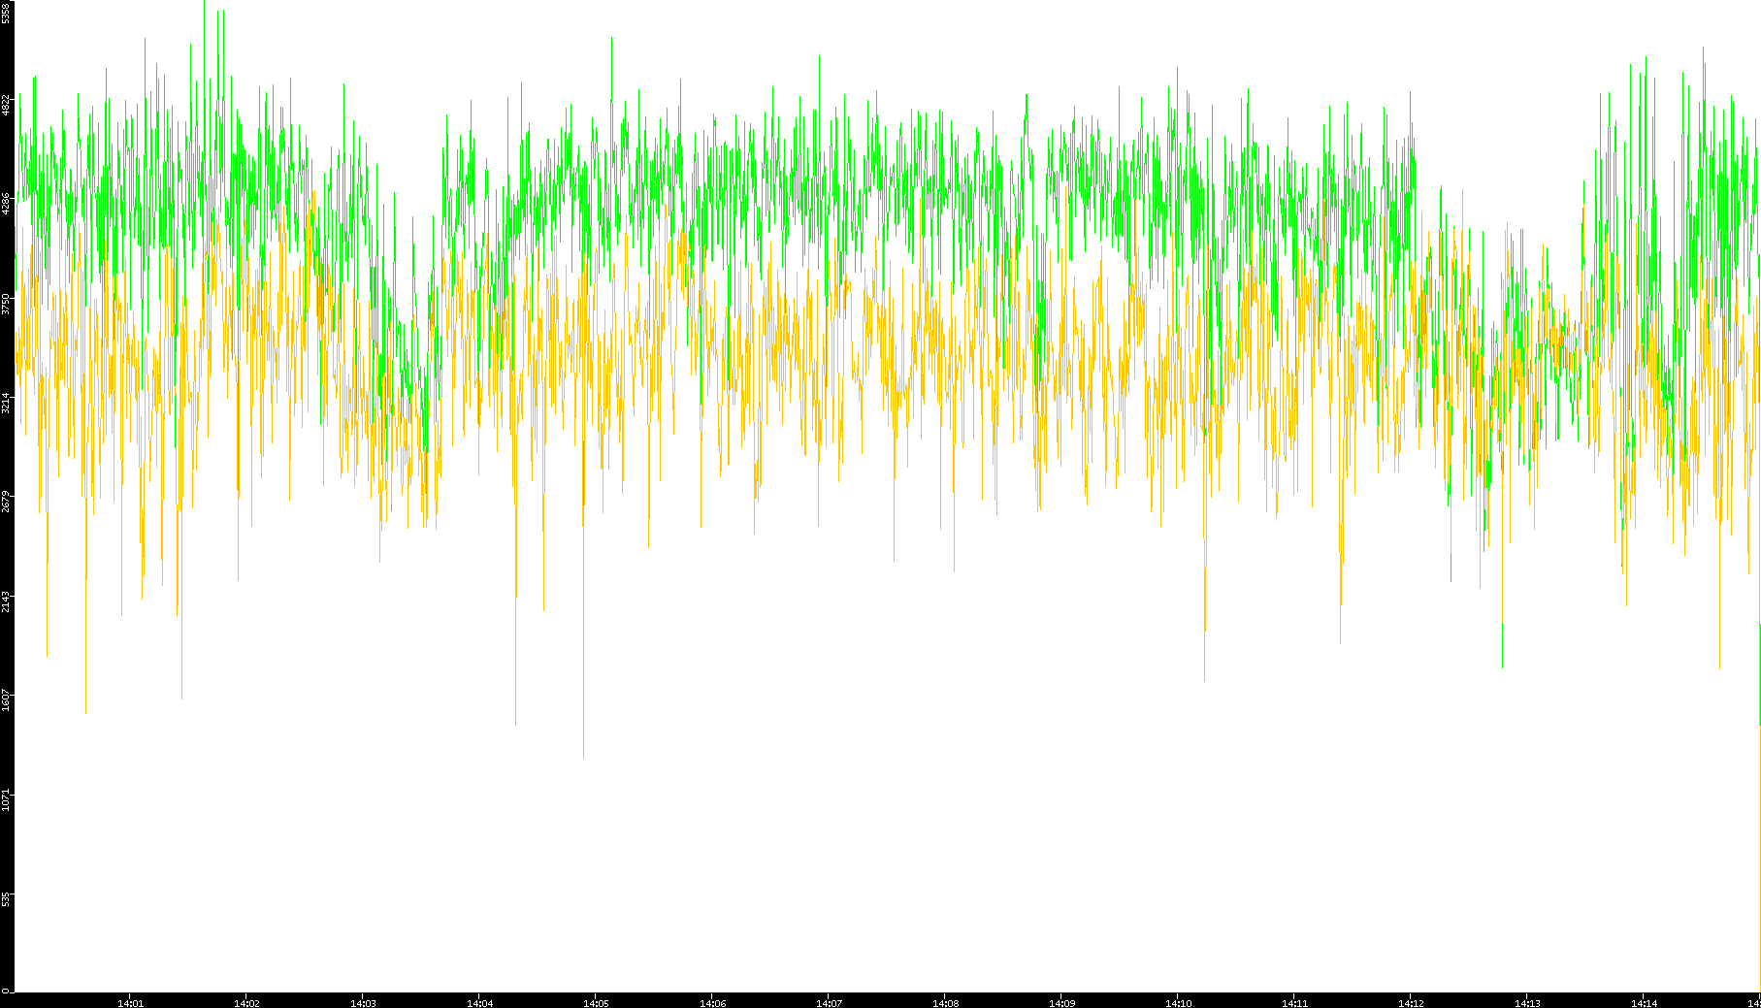Click the 14:09 timestamp label
This screenshot has width=1761, height=1008.
pyautogui.click(x=1061, y=1002)
